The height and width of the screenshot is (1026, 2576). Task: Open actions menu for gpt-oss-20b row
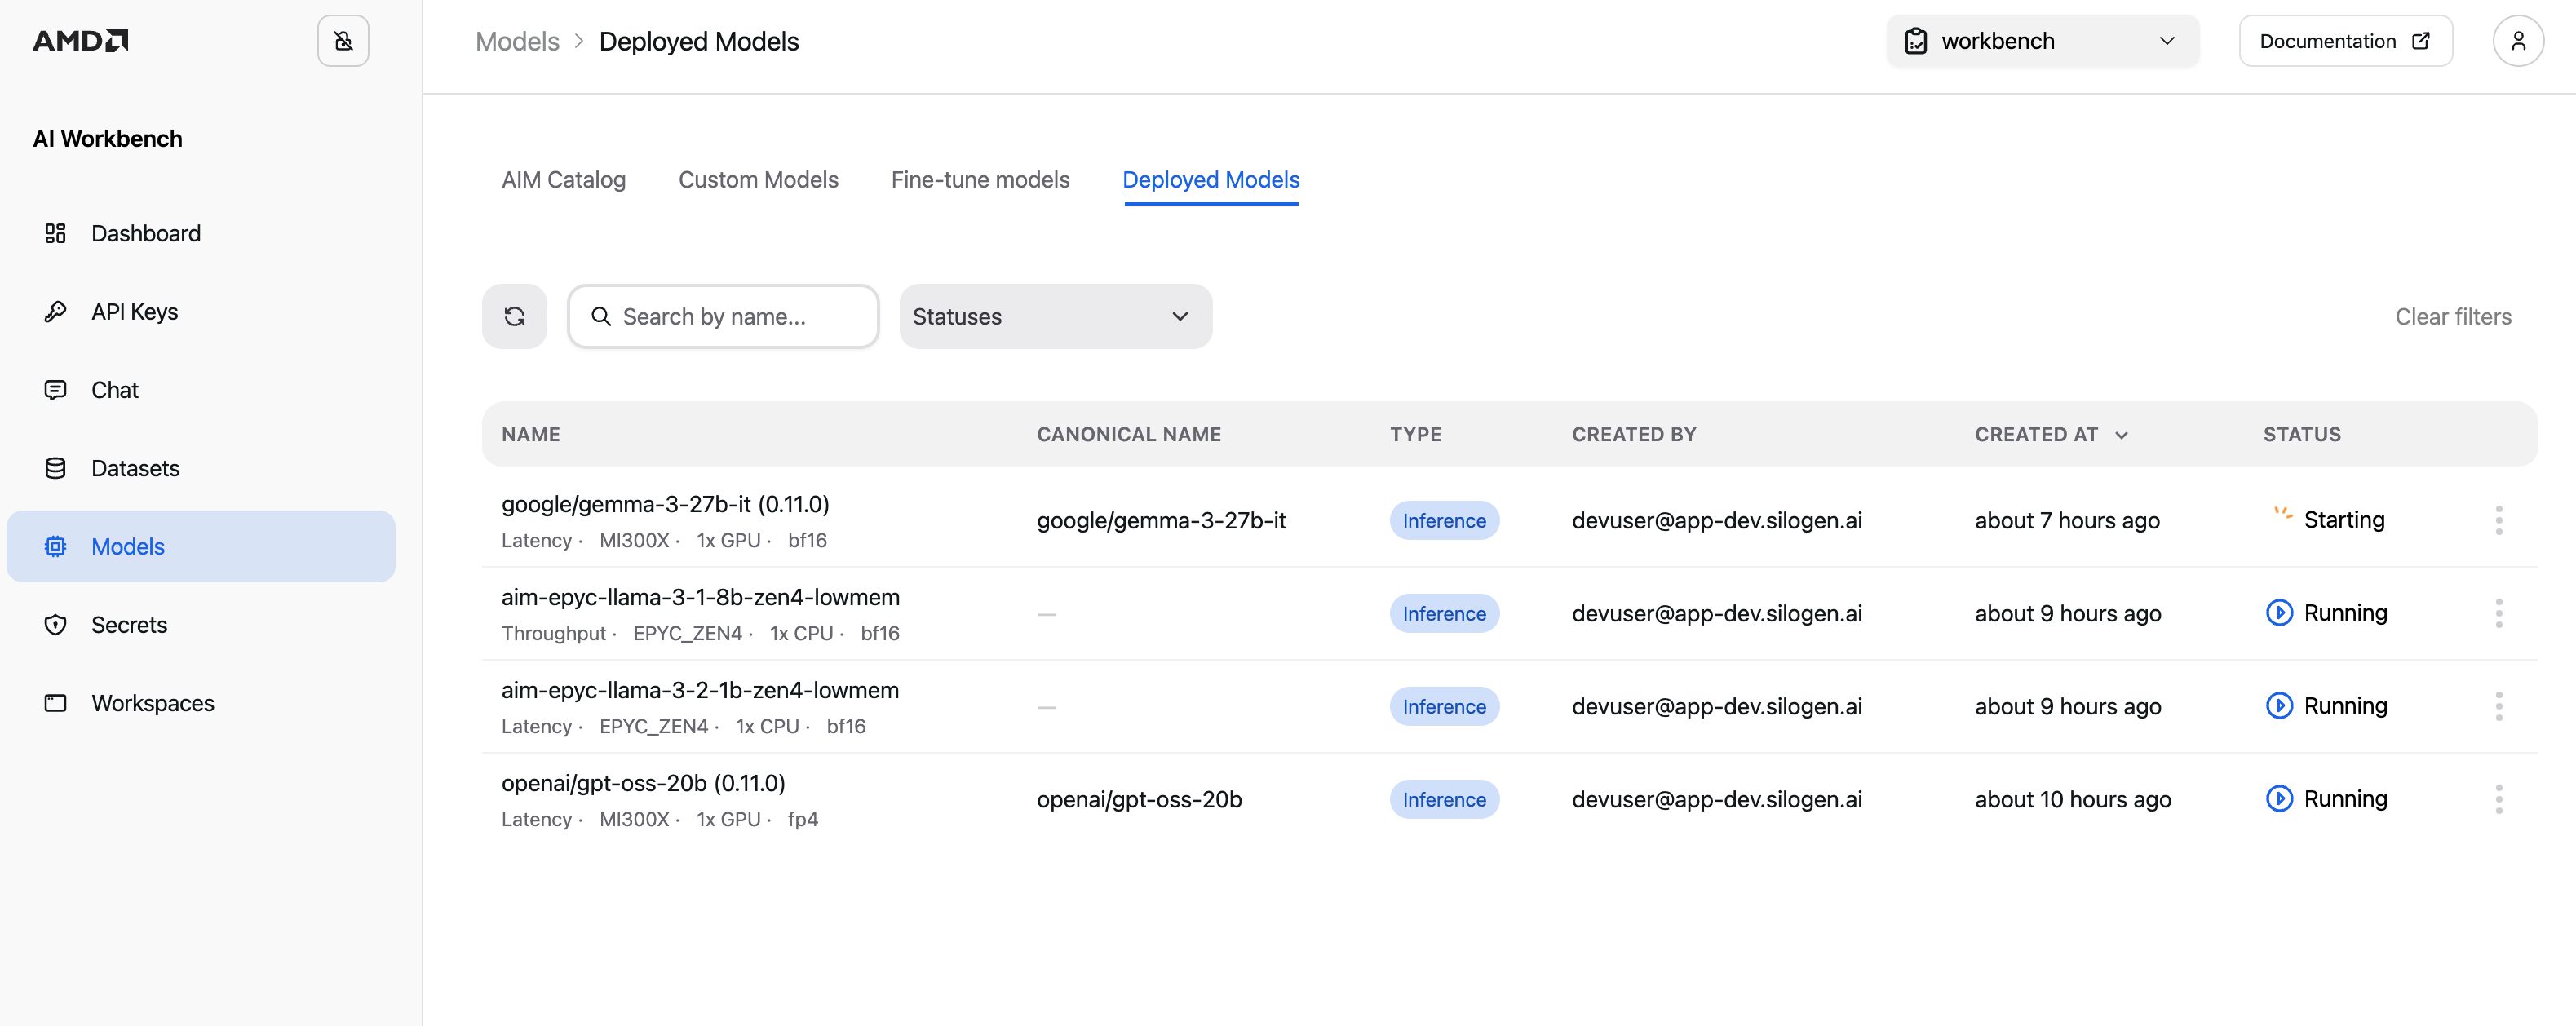2498,799
